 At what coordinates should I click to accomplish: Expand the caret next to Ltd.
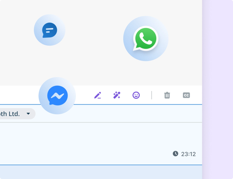(28, 114)
